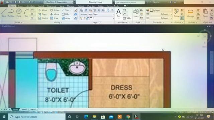Expand the Block panel
The image size is (214, 120).
click(139, 22)
